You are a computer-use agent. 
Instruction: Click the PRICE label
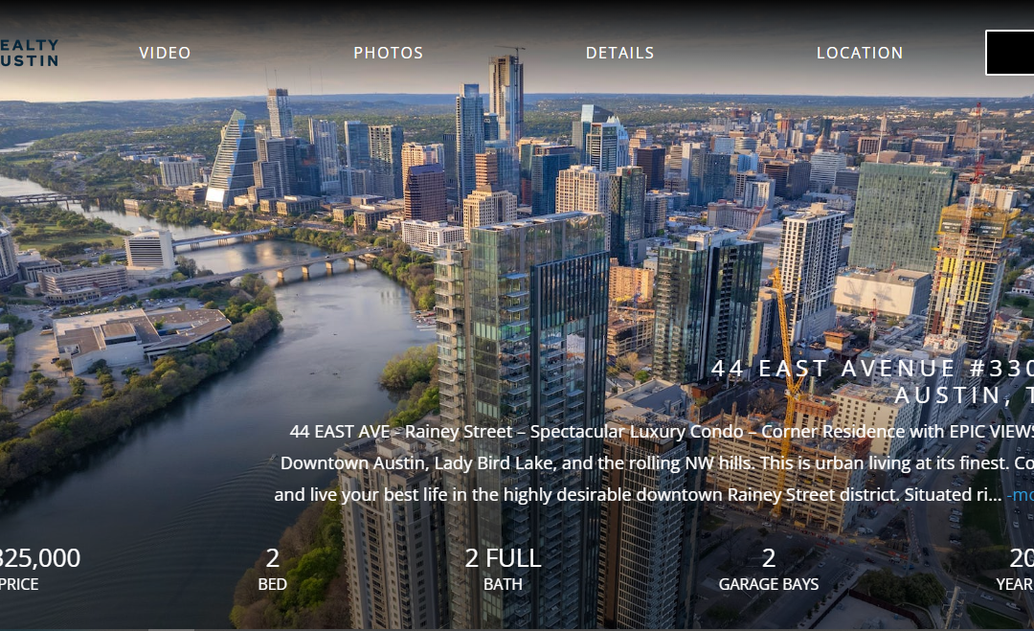click(19, 584)
